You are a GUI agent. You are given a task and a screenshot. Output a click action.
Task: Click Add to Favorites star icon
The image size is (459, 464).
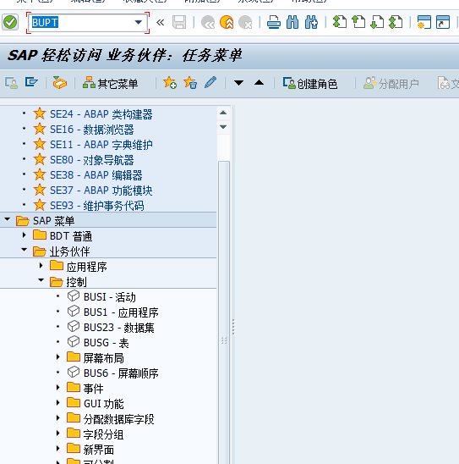[170, 83]
